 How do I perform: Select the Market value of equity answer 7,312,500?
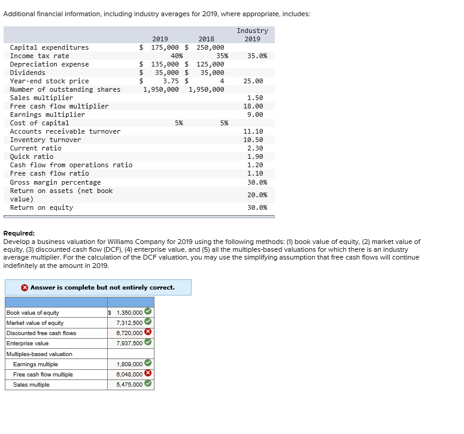pos(129,323)
